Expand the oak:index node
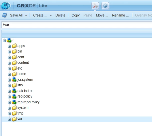This screenshot has height=136, width=152. tap(10, 91)
